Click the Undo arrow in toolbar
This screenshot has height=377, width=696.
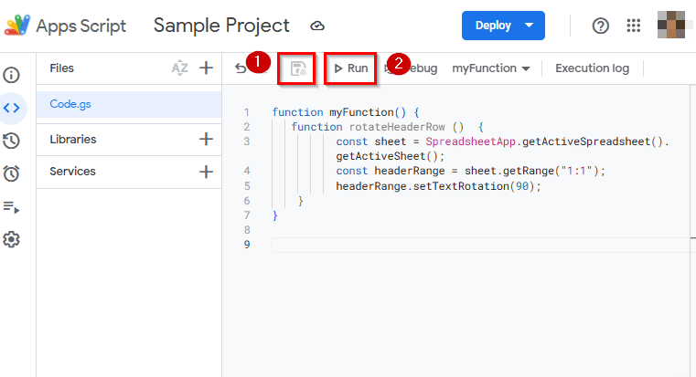(241, 68)
